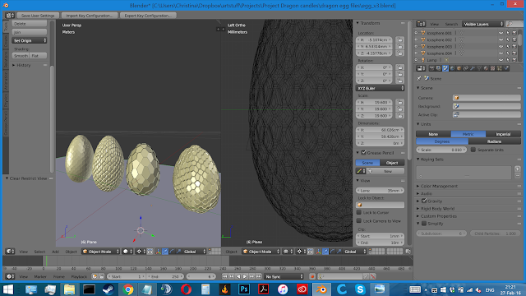Open Global orientation dropdown in left viewport
The height and width of the screenshot is (296, 526).
coord(195,252)
